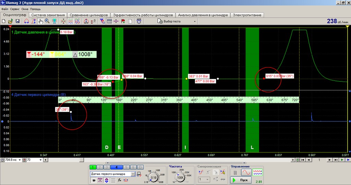Select rising edge trigger icon

coord(208,172)
